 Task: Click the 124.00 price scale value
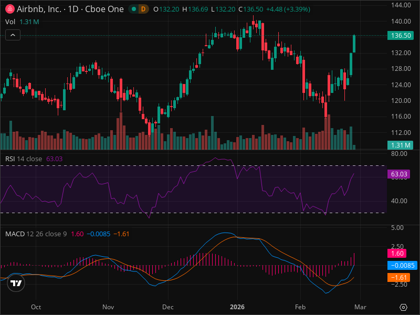coord(401,85)
